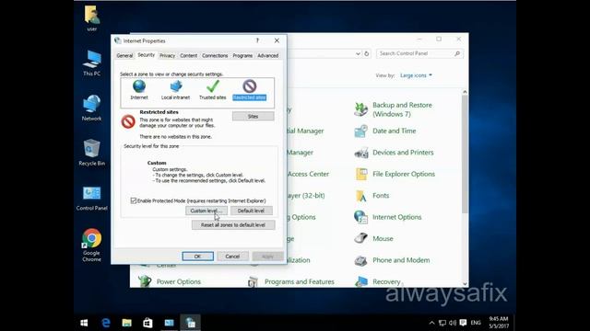
Task: Click This PC desktop icon
Action: point(92,63)
